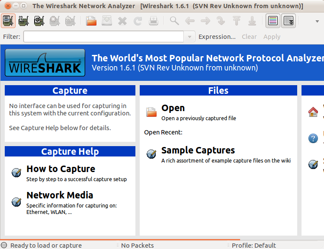Toggle packet list colorize button

(273, 21)
